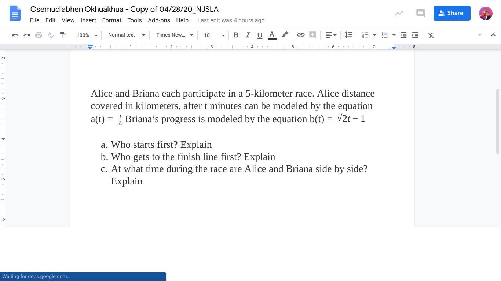The width and height of the screenshot is (501, 281).
Task: Open line spacing options
Action: coord(348,35)
